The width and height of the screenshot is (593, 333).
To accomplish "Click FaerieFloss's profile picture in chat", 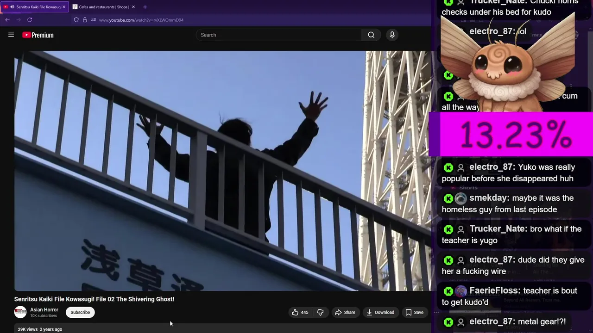I will click(461, 291).
